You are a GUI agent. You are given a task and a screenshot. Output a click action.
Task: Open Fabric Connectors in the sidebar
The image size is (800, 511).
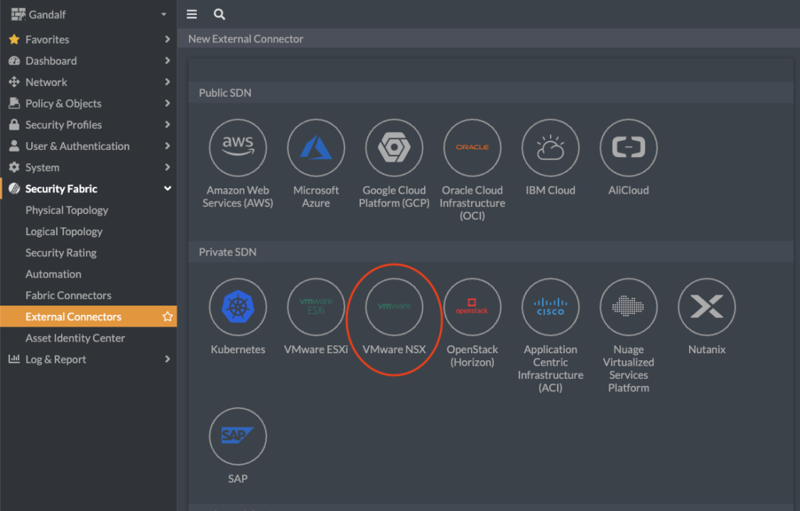click(x=69, y=295)
